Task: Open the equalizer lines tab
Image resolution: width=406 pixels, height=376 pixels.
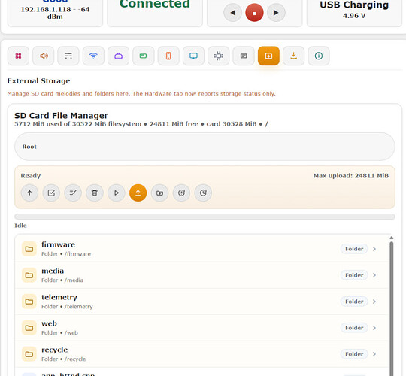Action: tap(68, 56)
